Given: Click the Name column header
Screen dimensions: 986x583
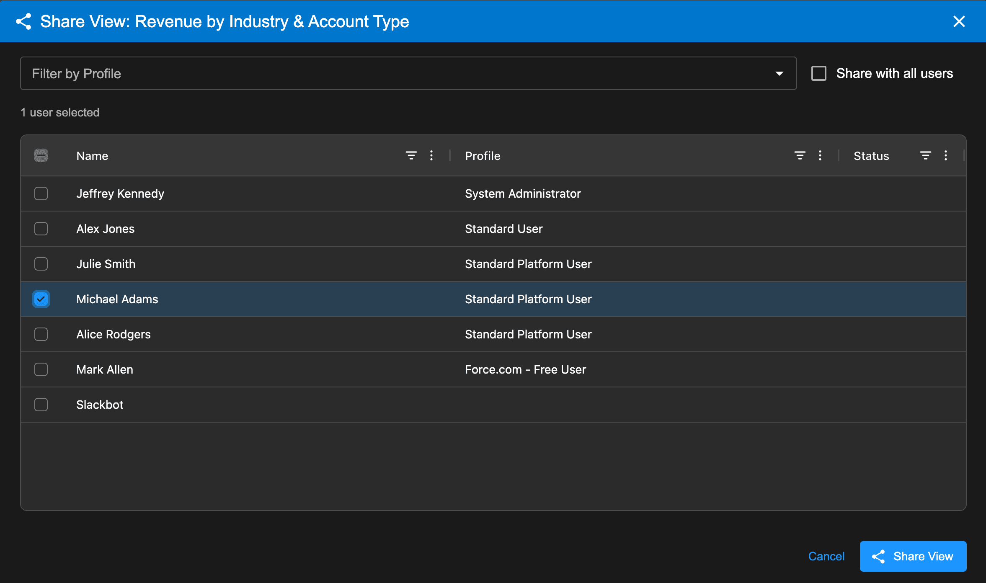Looking at the screenshot, I should pos(93,156).
